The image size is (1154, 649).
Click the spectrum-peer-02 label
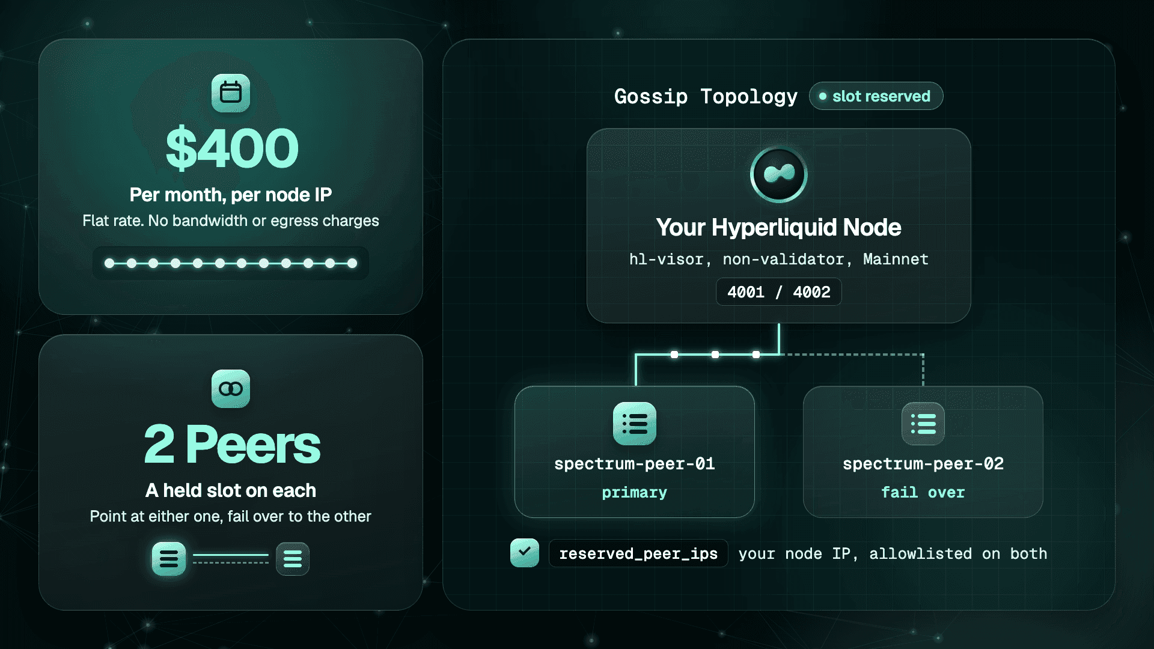point(923,463)
